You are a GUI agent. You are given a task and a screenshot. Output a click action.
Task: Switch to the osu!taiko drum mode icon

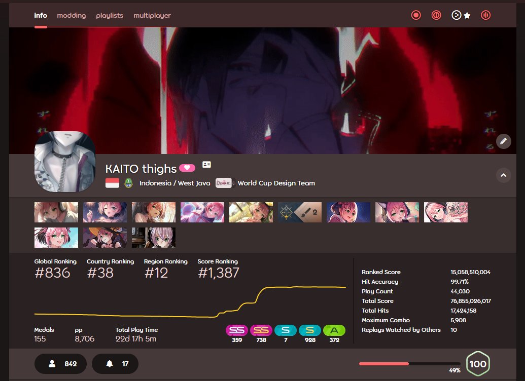coord(436,15)
